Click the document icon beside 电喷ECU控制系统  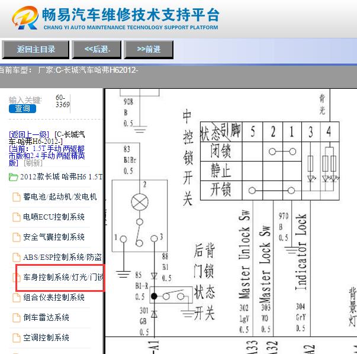pos(16,217)
